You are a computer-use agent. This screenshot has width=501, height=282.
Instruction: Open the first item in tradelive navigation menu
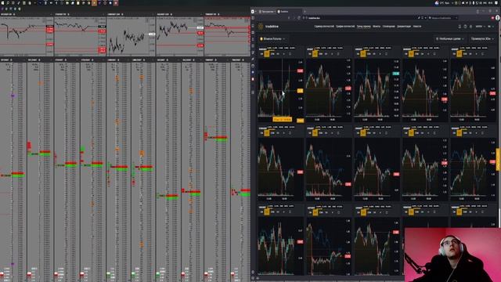pos(324,26)
